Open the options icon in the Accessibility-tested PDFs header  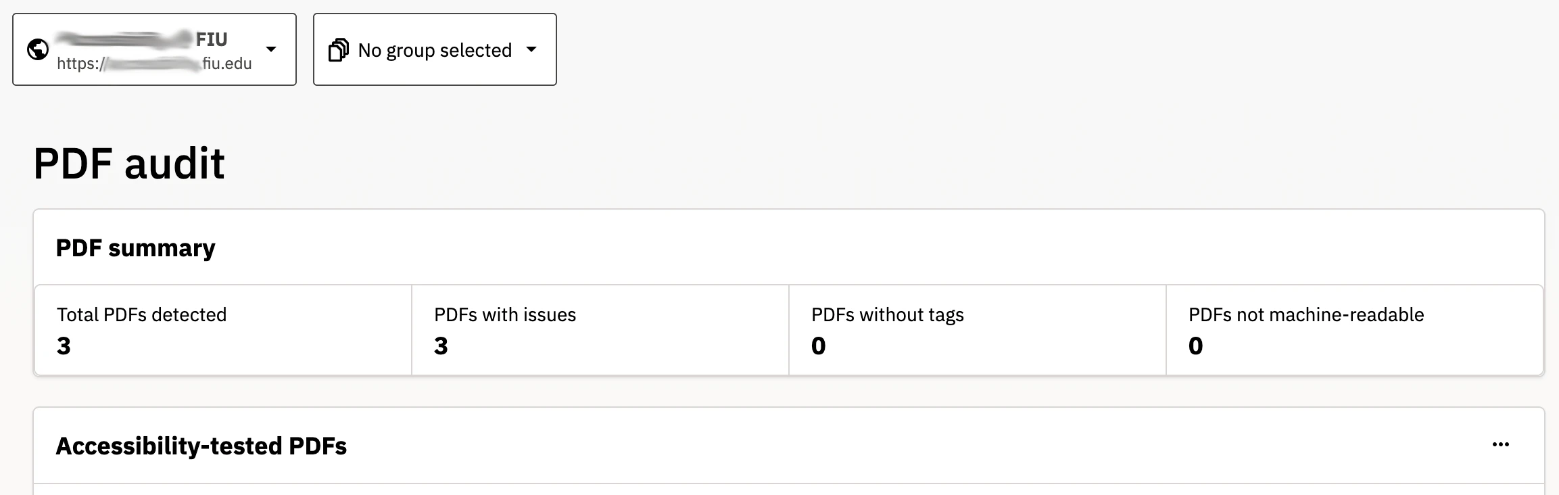(1501, 444)
